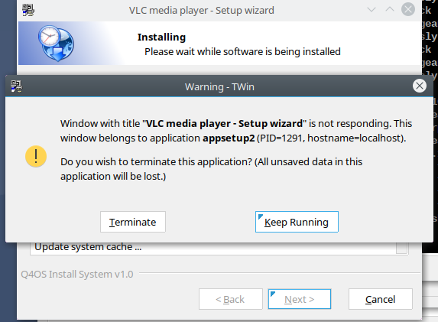Click the bold Installing heading
This screenshot has height=322, width=438.
coord(161,37)
